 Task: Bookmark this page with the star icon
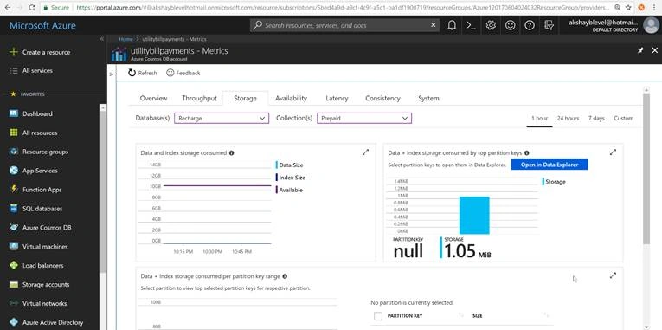pyautogui.click(x=628, y=8)
